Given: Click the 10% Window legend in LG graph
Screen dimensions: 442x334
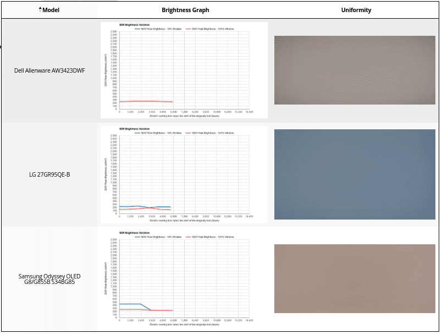Looking at the screenshot, I should point(158,133).
